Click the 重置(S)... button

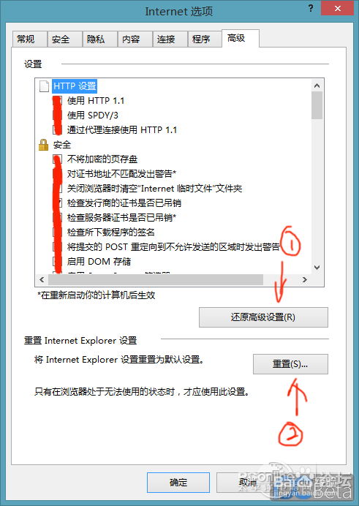pyautogui.click(x=290, y=364)
